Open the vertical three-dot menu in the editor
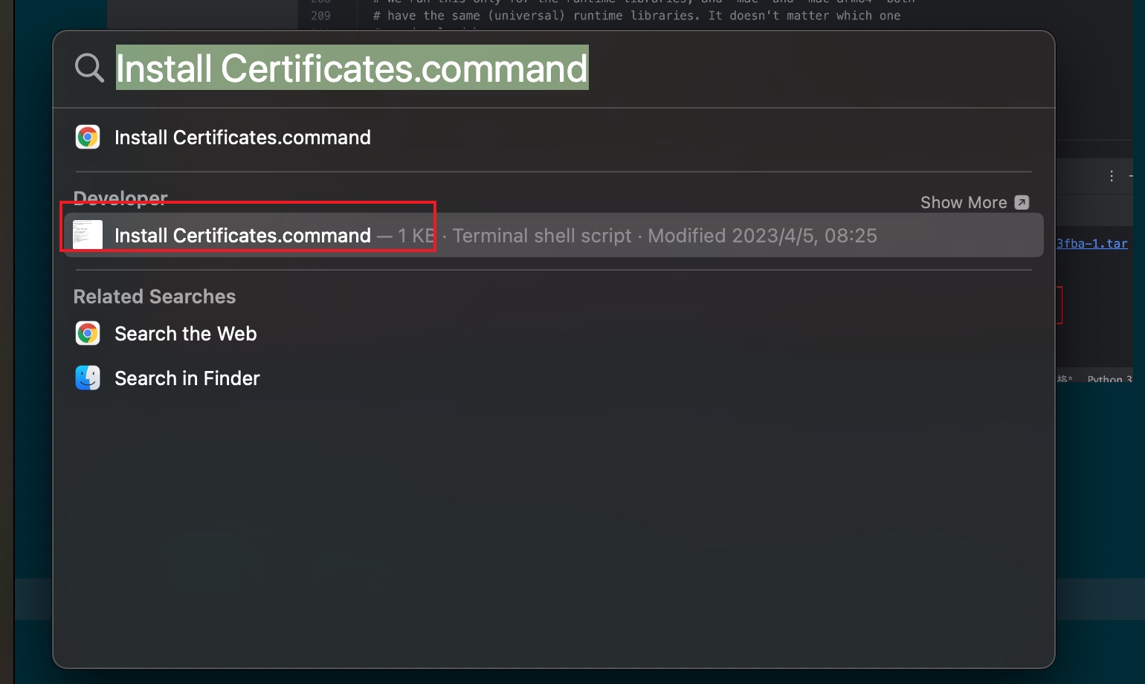Image resolution: width=1145 pixels, height=684 pixels. [1111, 176]
